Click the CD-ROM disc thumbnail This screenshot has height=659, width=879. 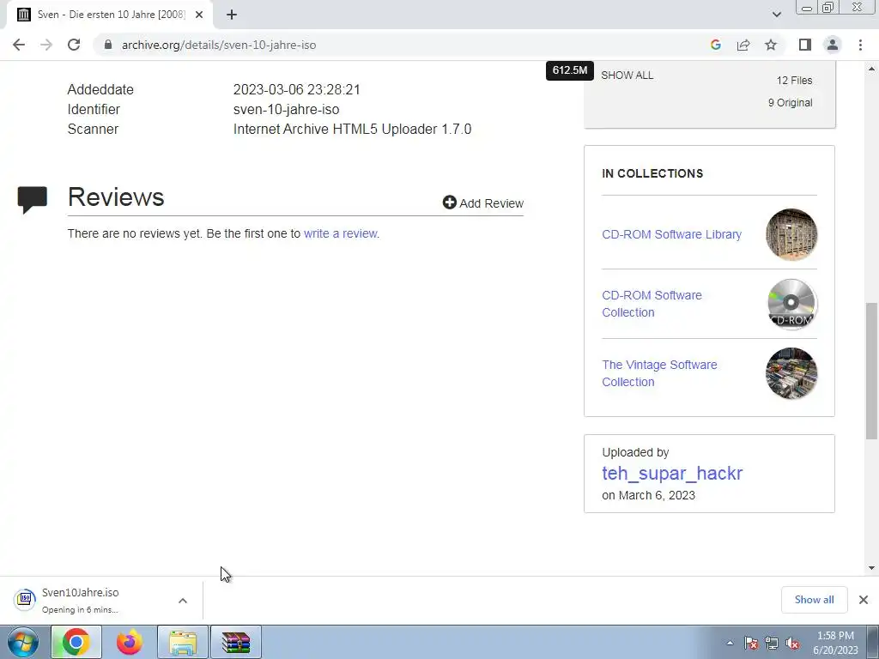click(791, 304)
